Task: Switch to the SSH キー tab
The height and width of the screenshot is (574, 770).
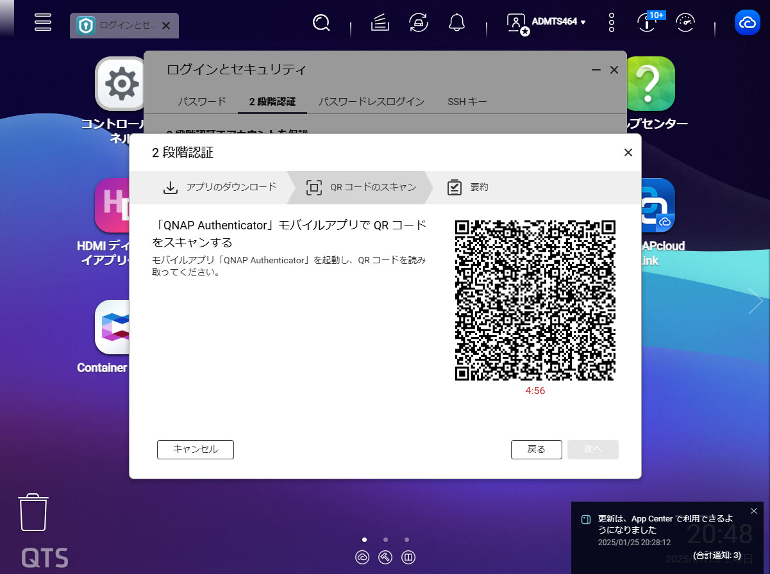Action: 467,101
